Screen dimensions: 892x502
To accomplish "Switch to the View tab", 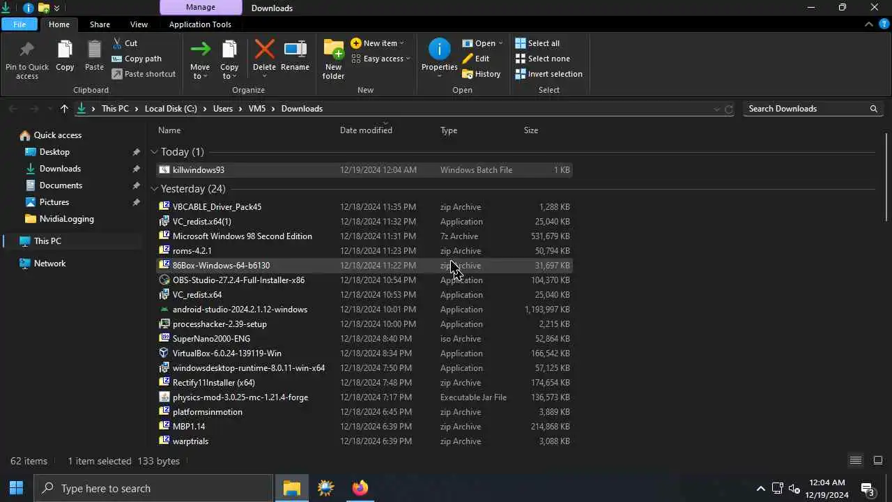I will tap(139, 24).
